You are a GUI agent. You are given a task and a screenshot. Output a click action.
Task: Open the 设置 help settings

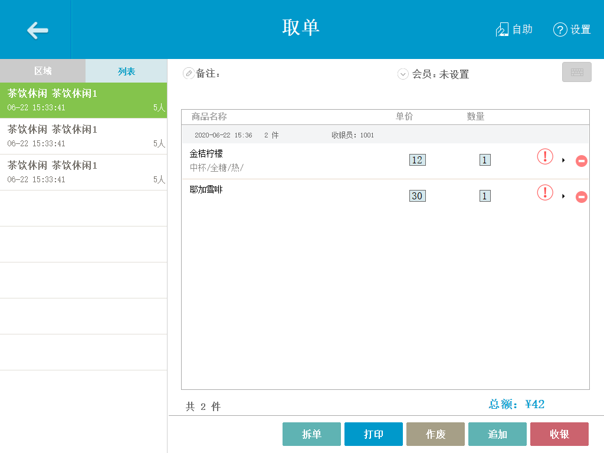pos(572,29)
